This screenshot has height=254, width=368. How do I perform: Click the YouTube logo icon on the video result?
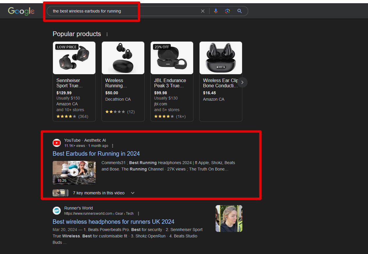(x=56, y=143)
